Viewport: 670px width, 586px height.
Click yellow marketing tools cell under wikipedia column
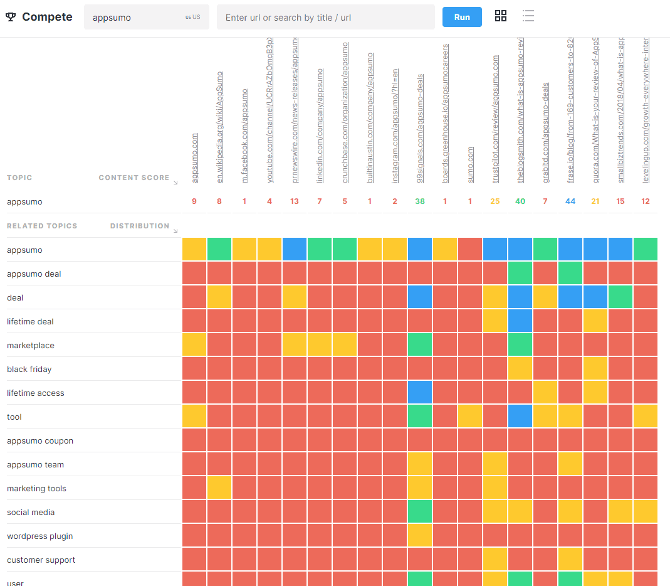click(219, 487)
